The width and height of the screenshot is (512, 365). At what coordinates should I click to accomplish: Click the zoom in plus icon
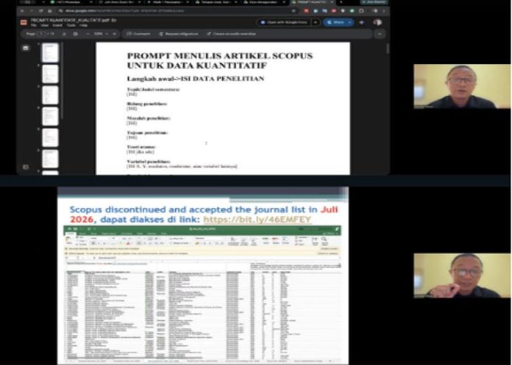pos(114,34)
